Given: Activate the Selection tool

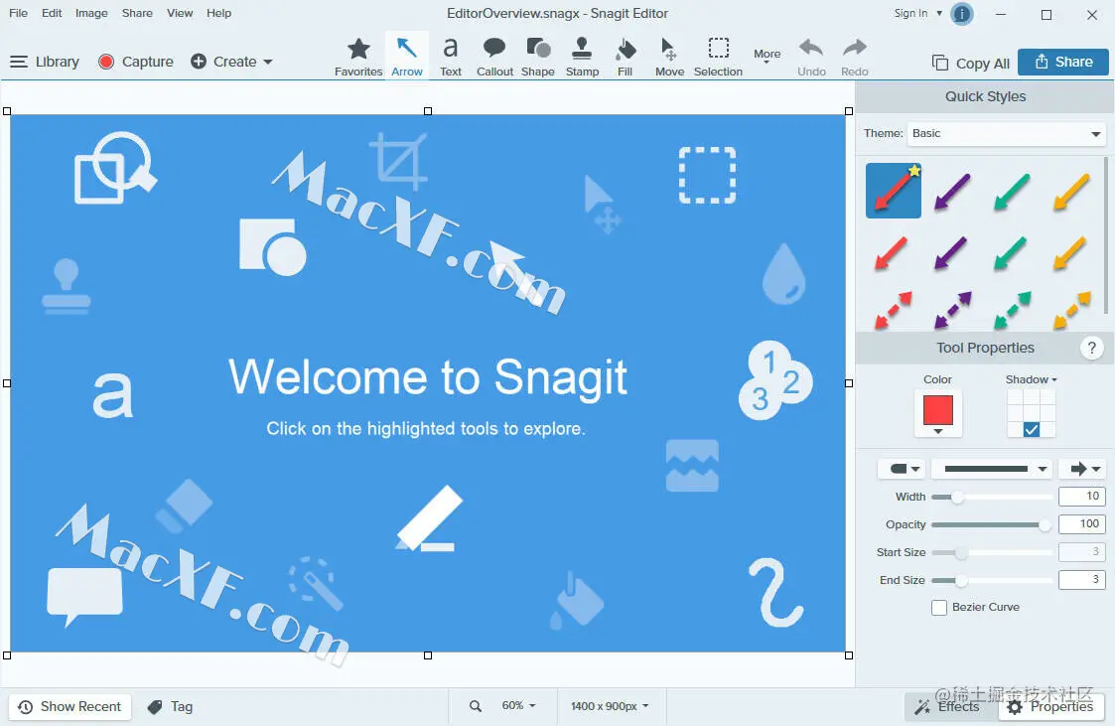Looking at the screenshot, I should click(718, 57).
